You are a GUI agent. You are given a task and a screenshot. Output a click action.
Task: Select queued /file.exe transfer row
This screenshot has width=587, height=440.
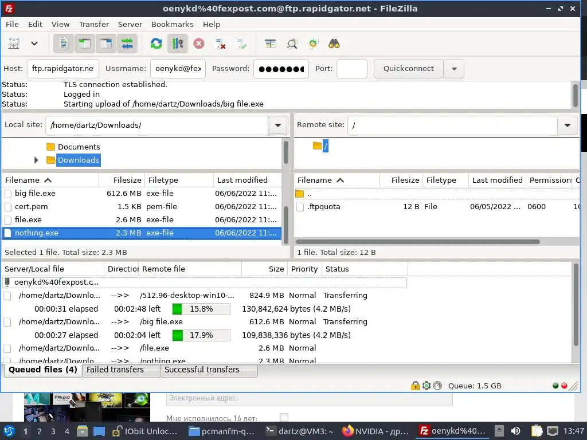204,348
